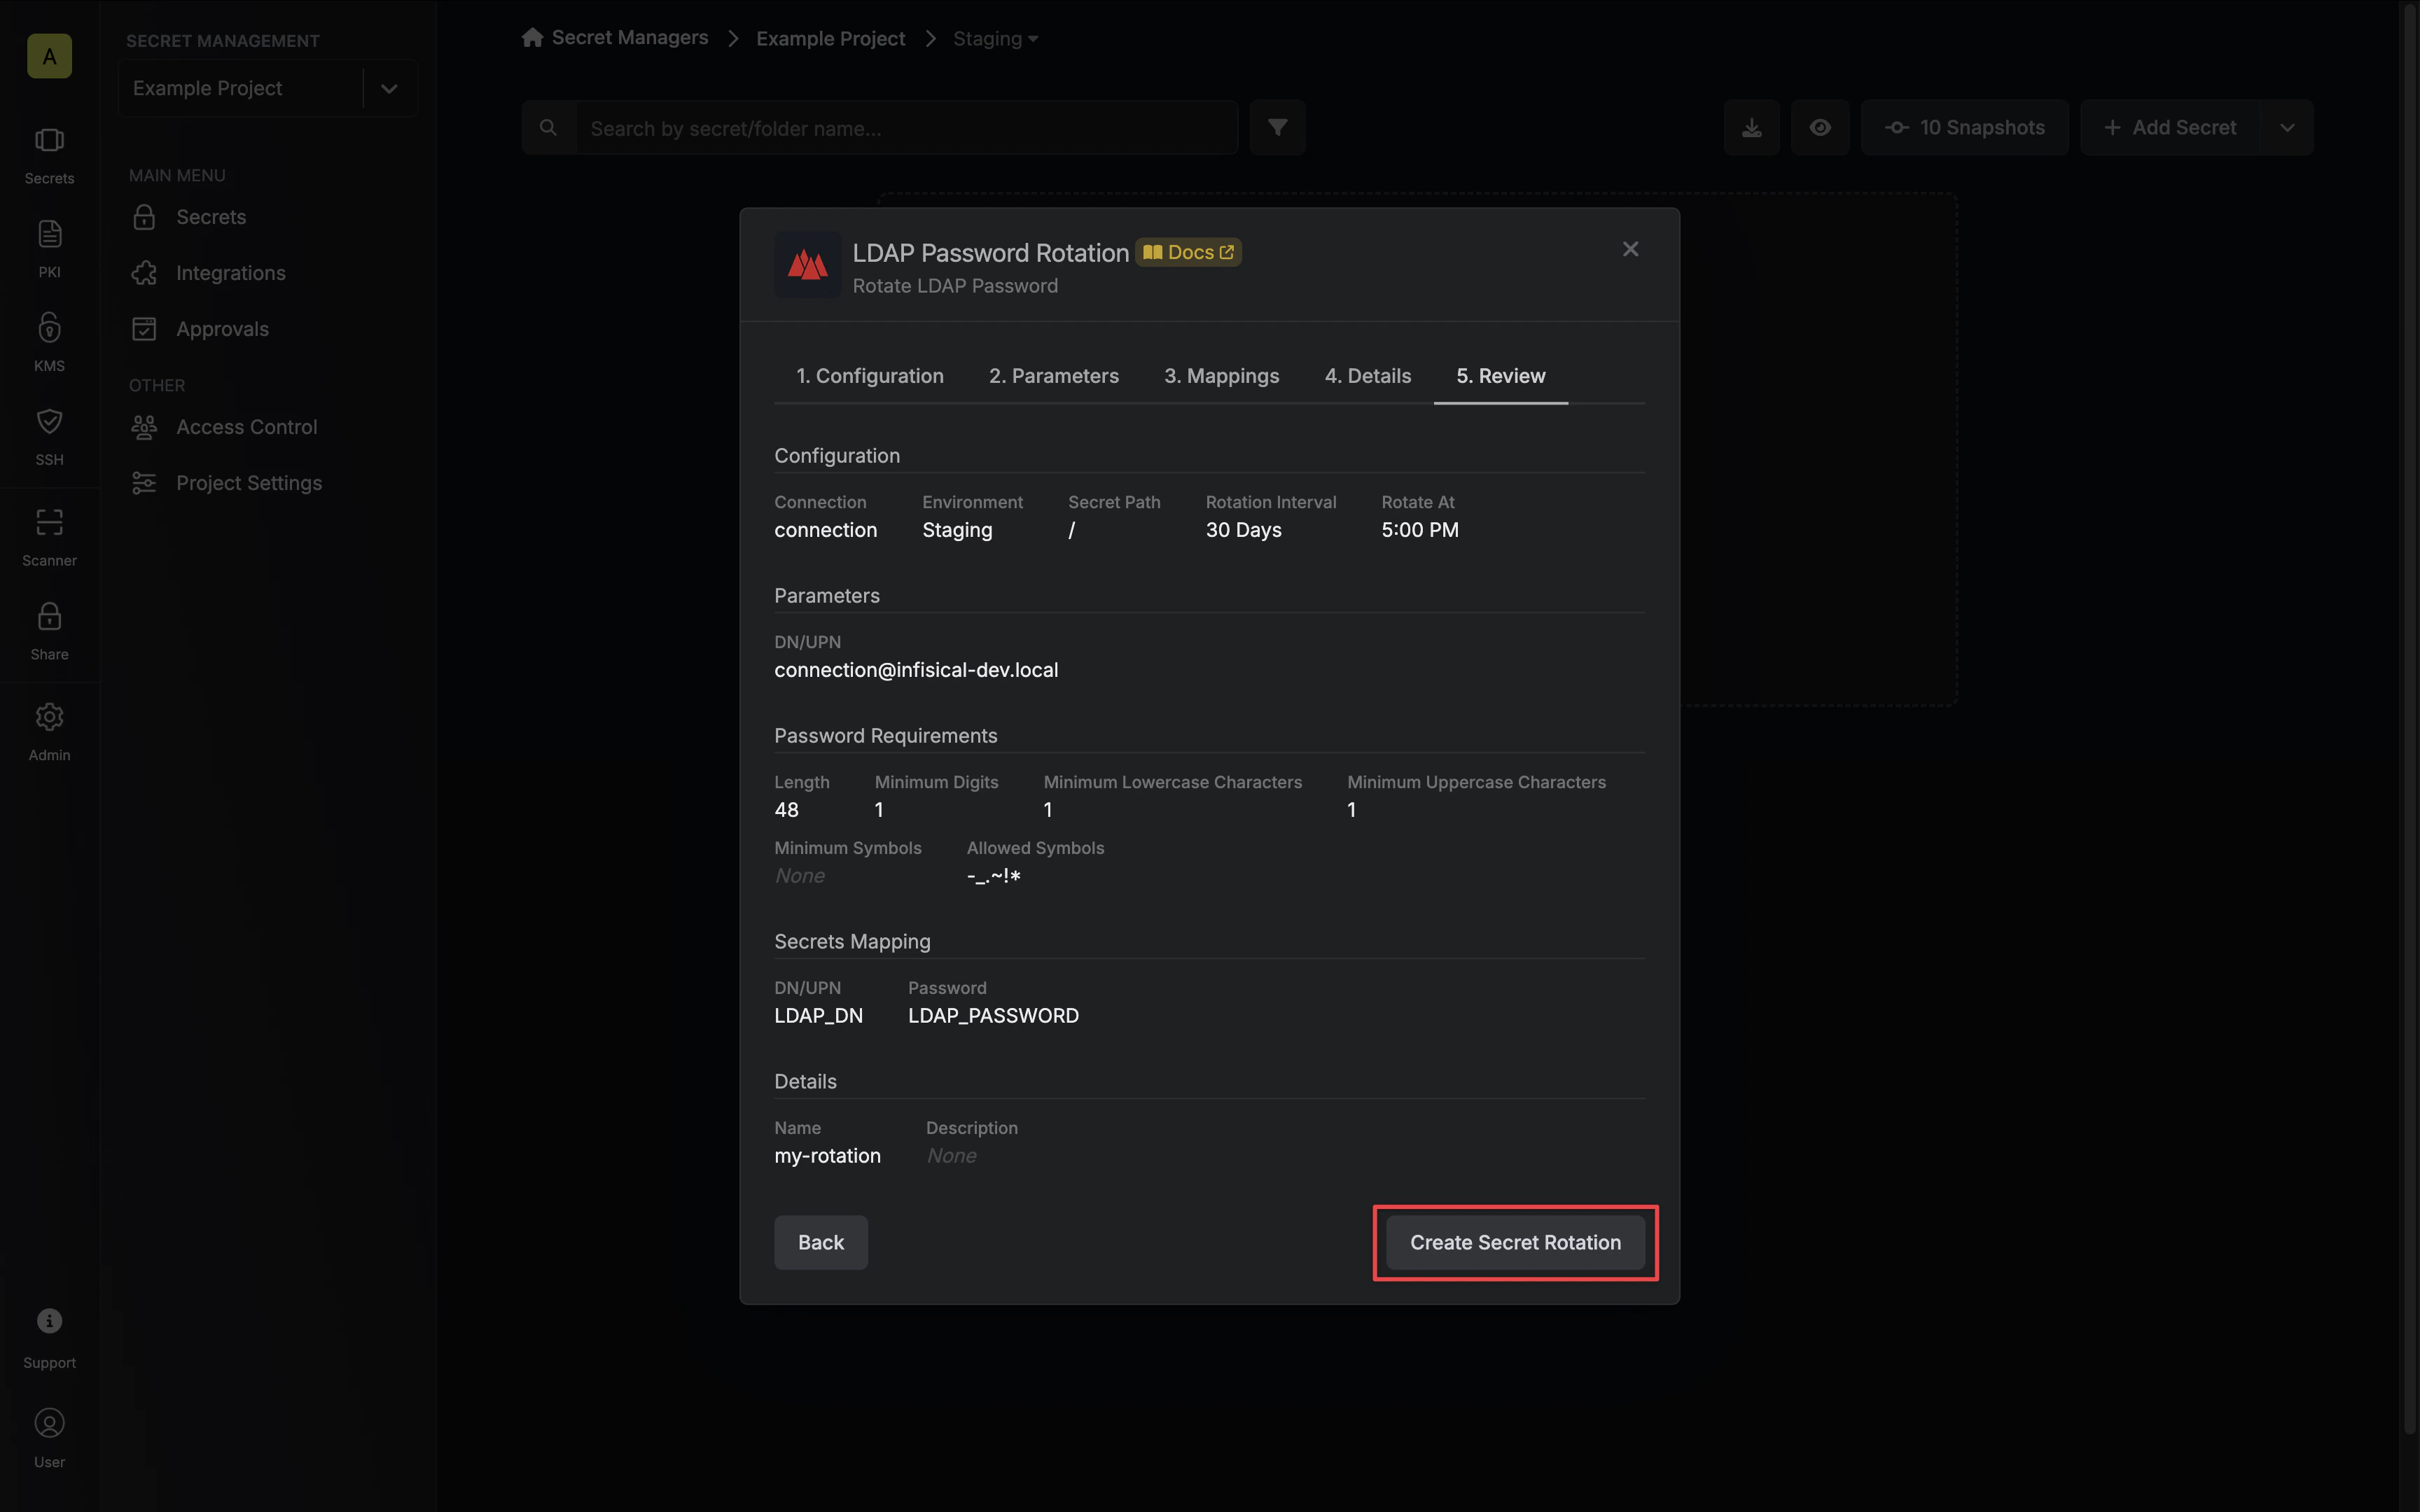Open the Admin gear icon
Screen dimensions: 2420x1512
49,717
